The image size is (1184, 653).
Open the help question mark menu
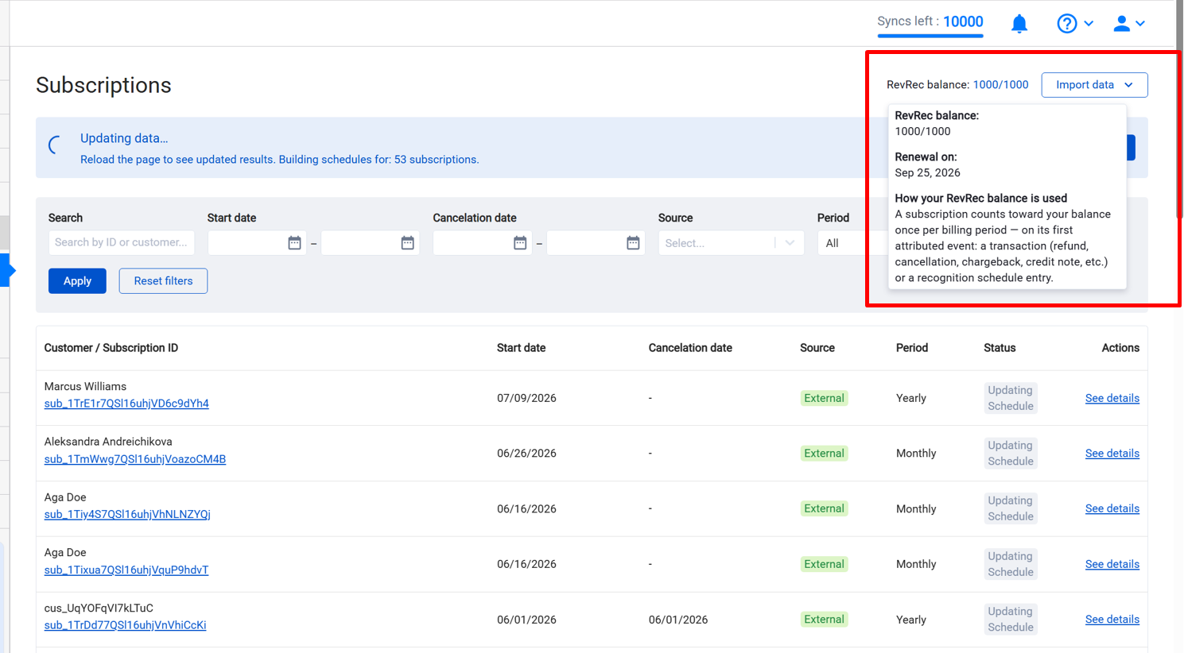click(1074, 24)
